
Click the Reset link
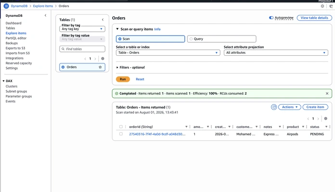(x=140, y=79)
